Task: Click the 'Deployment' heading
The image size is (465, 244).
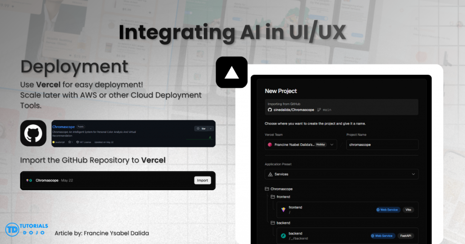Action: [x=74, y=67]
